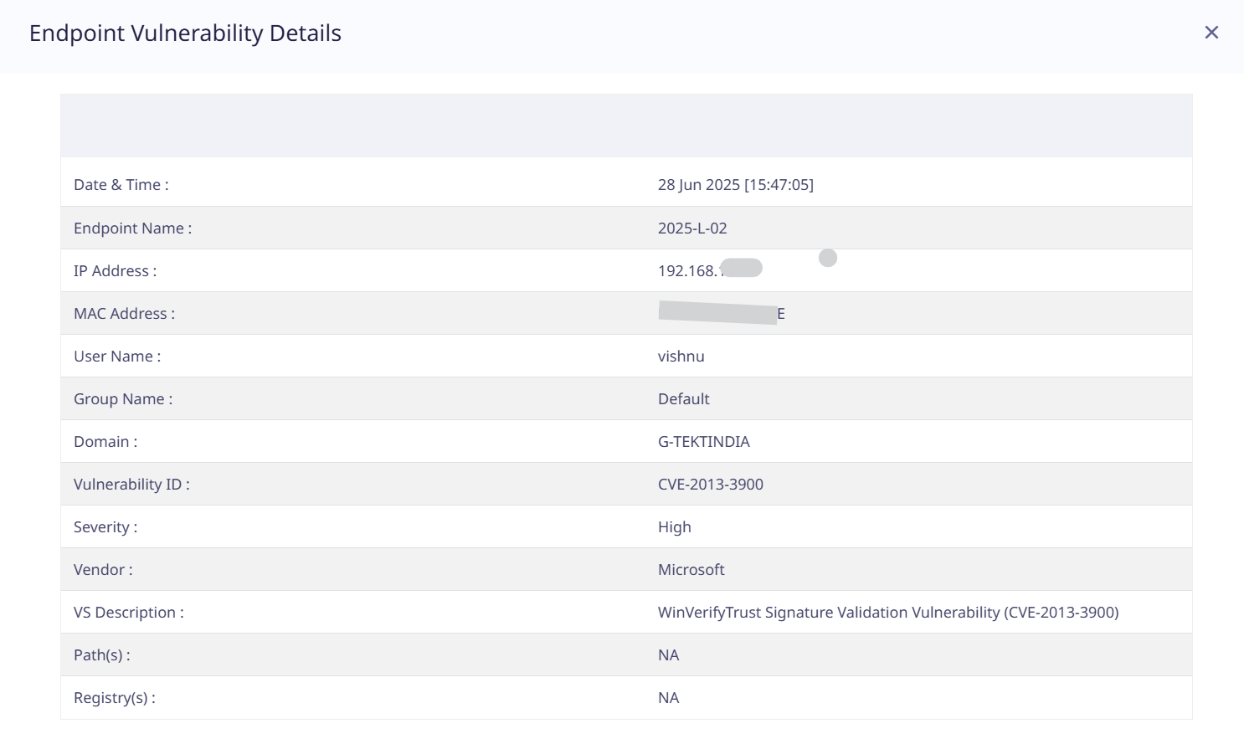Click the Vulnerability ID value CVE-2013-3900
This screenshot has height=739, width=1244.
coord(711,485)
